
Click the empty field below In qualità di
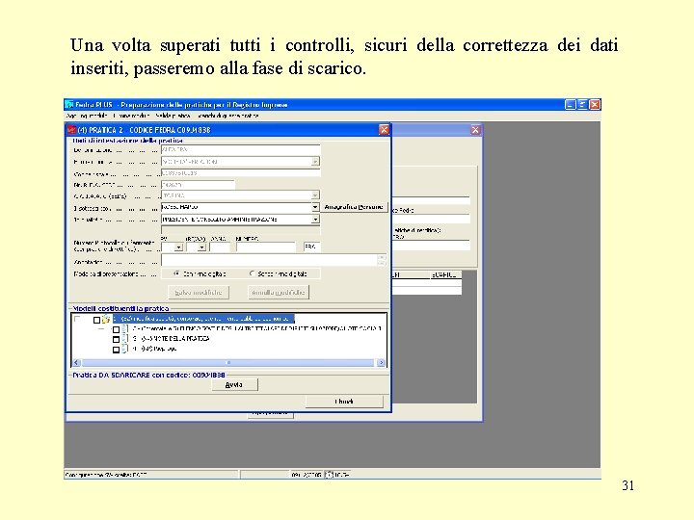(240, 230)
